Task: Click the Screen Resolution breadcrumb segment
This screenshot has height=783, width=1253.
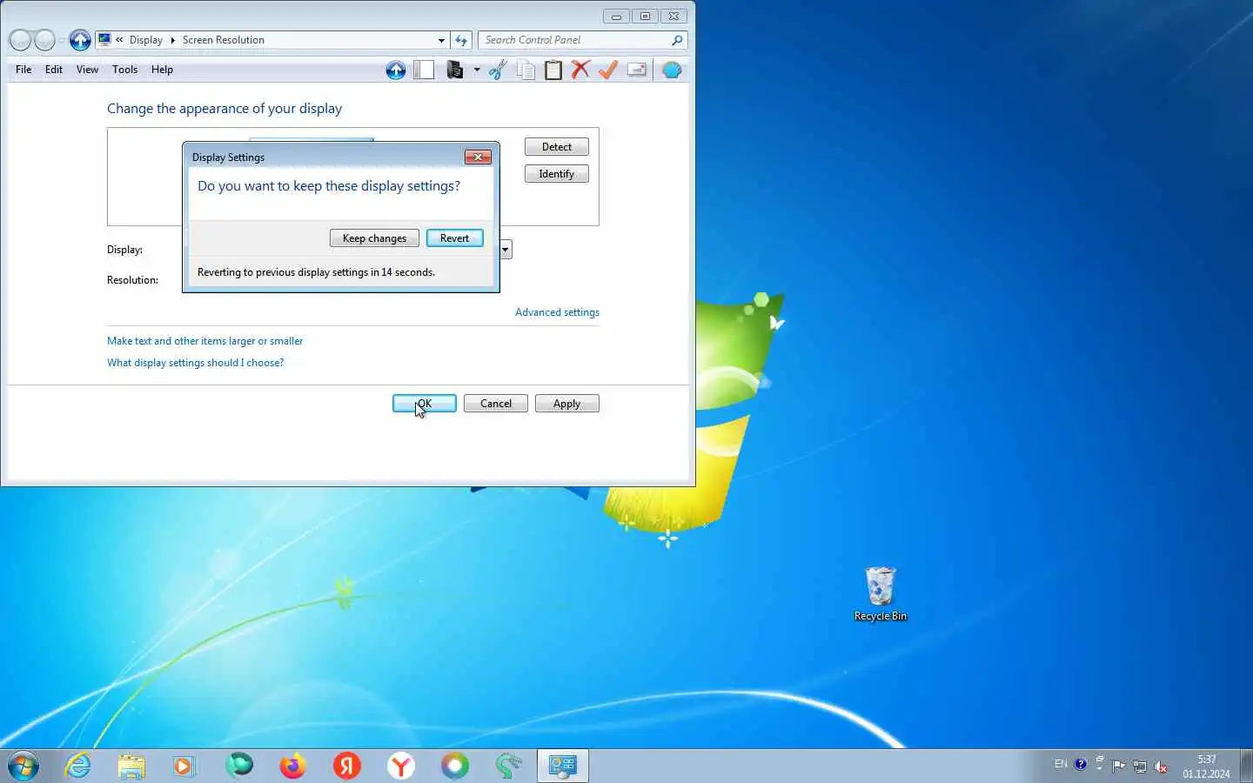Action: (223, 40)
